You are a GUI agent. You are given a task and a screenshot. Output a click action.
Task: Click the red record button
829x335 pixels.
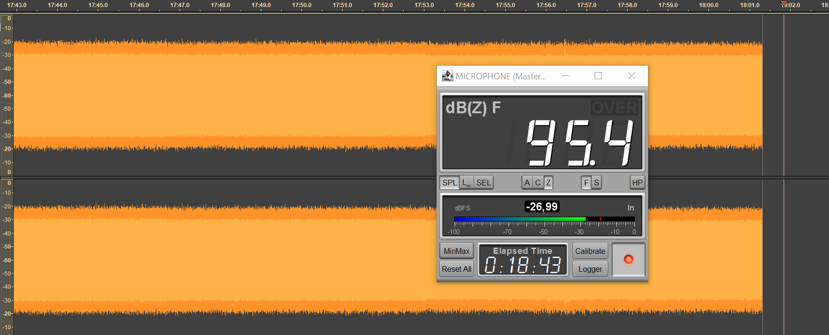coord(629,260)
